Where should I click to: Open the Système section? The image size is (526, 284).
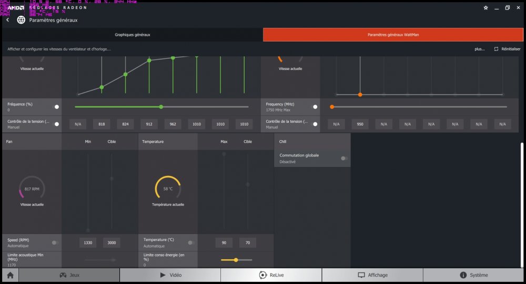click(473, 275)
